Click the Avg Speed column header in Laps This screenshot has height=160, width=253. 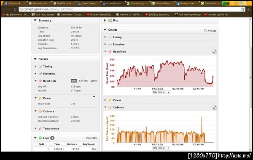click(x=89, y=144)
